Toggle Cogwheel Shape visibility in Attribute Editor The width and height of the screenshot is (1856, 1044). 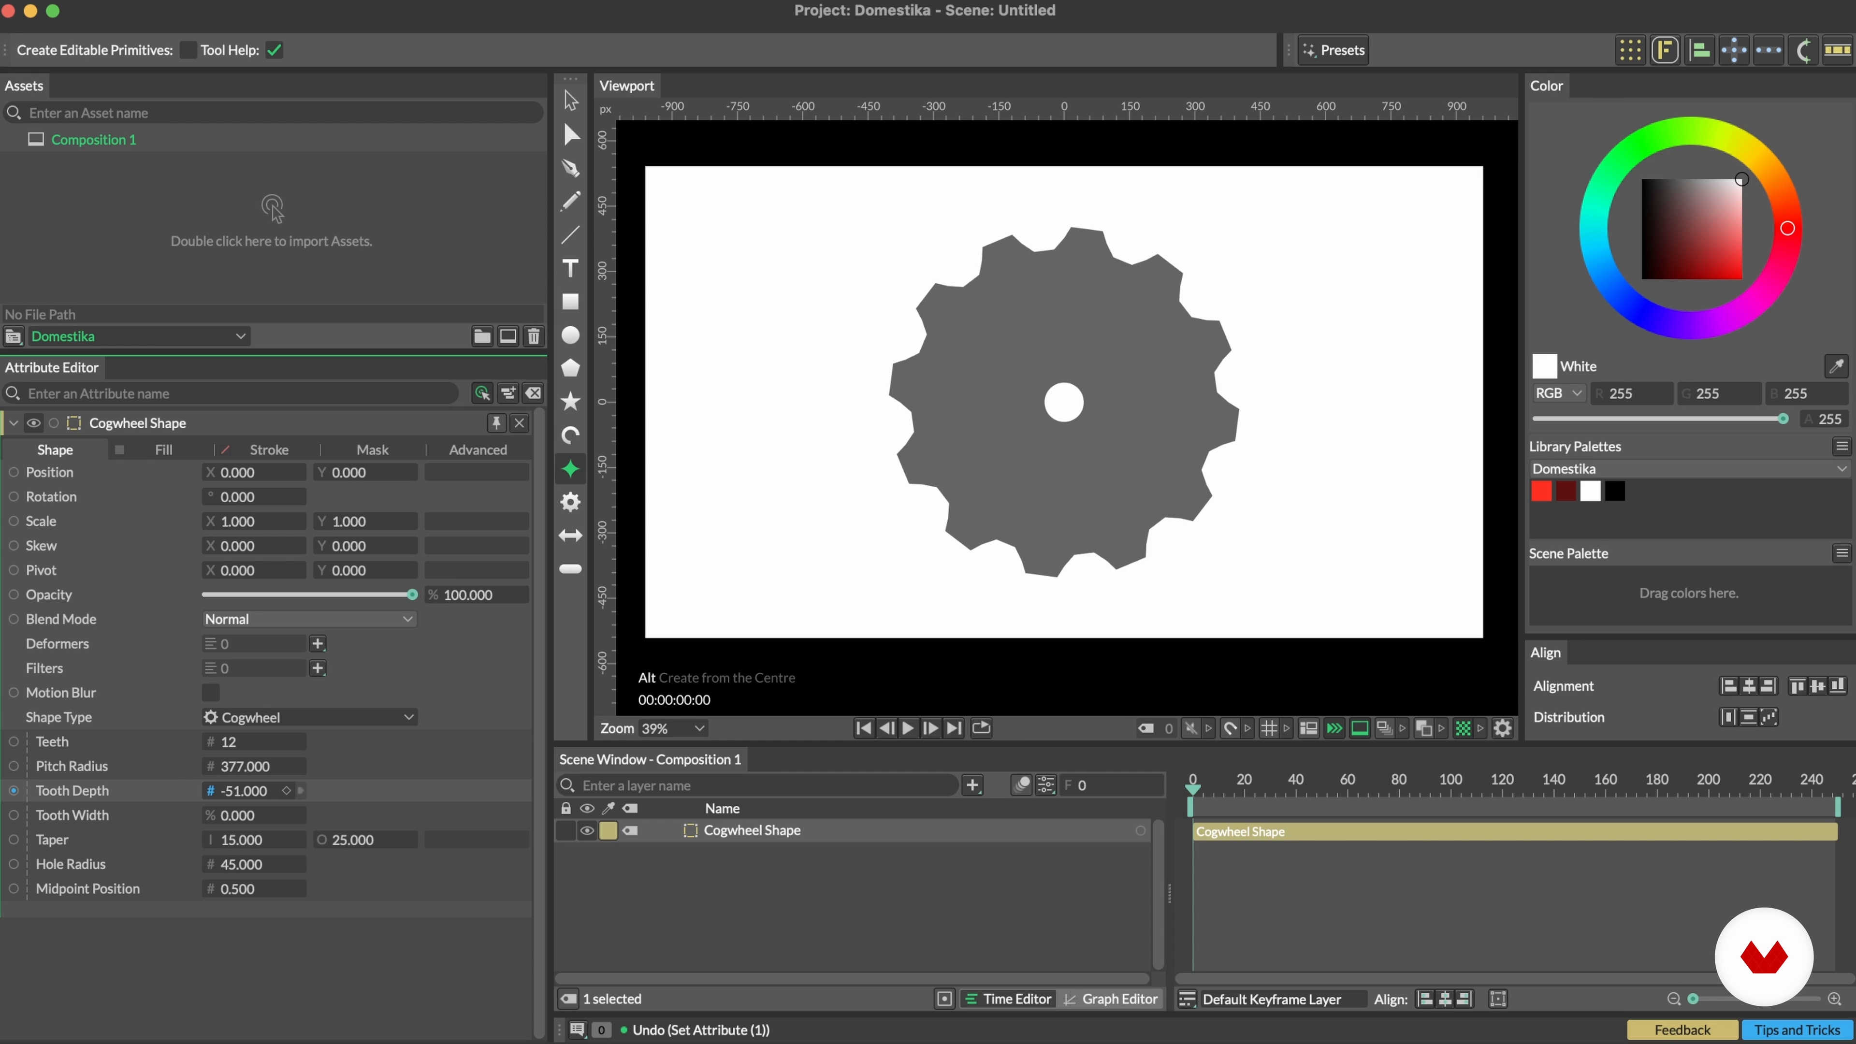point(33,423)
